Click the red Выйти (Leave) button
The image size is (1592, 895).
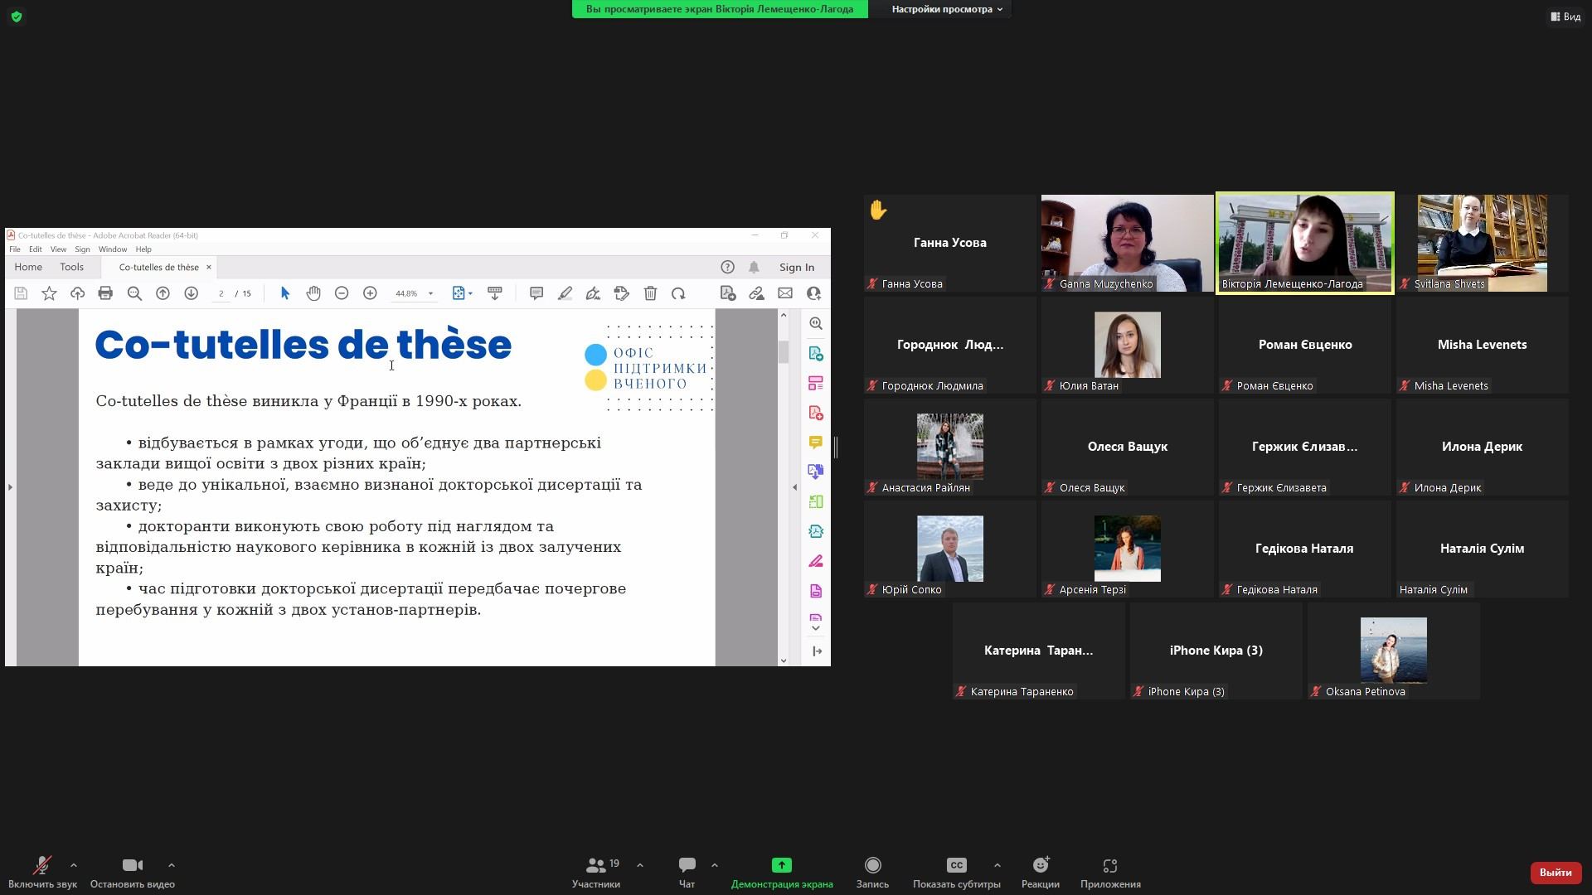click(x=1555, y=872)
